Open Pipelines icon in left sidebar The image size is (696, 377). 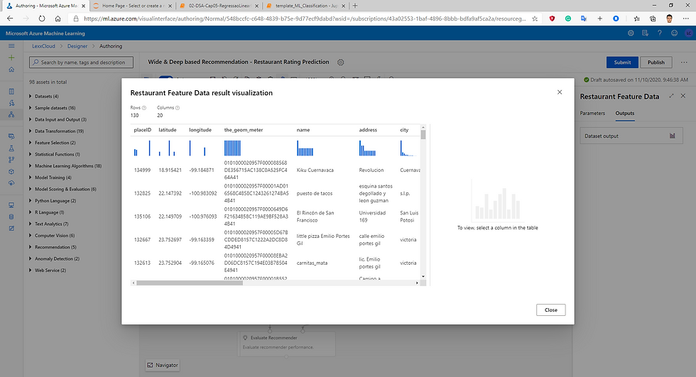point(11,160)
